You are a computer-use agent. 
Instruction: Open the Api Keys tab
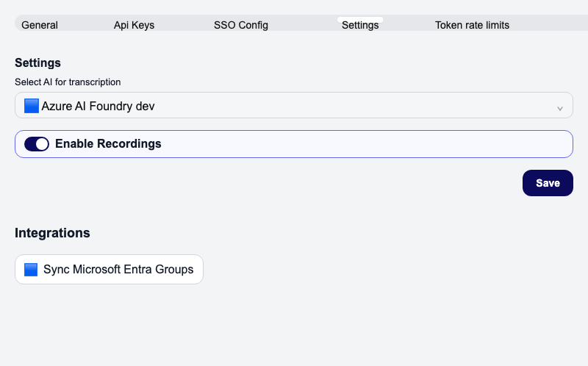[x=134, y=25]
